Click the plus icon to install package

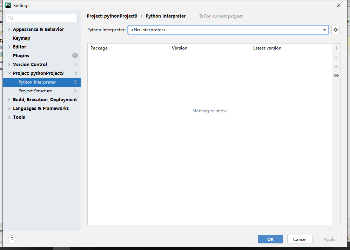[336, 48]
